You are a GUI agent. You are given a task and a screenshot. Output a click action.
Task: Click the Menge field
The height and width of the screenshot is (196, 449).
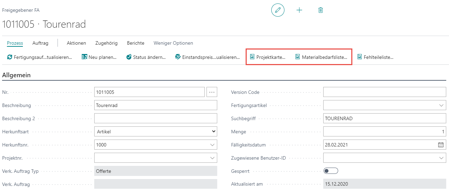tap(385, 132)
